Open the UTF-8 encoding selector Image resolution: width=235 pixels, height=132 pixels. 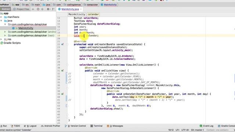click(185, 130)
